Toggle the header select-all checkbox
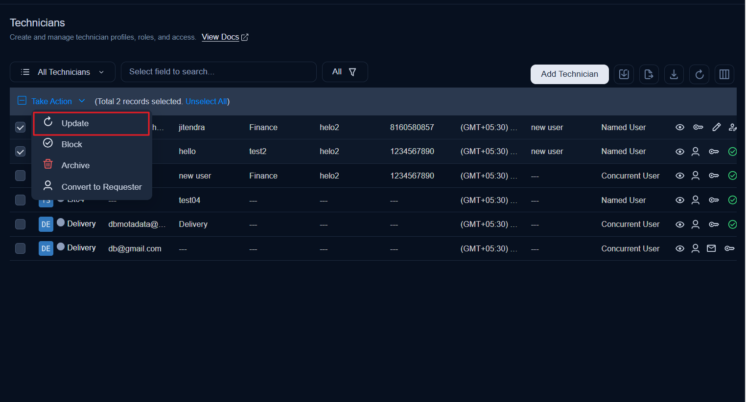The height and width of the screenshot is (402, 746). pyautogui.click(x=22, y=101)
